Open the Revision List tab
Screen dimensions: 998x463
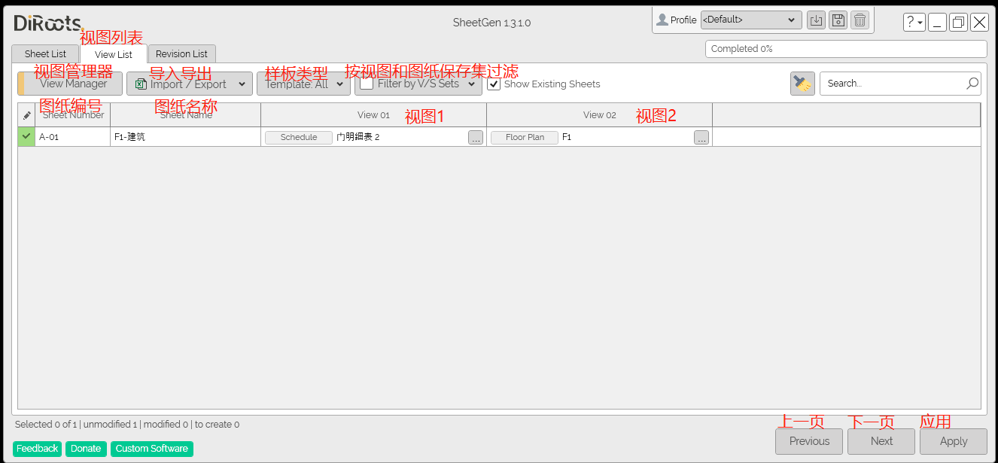point(181,54)
